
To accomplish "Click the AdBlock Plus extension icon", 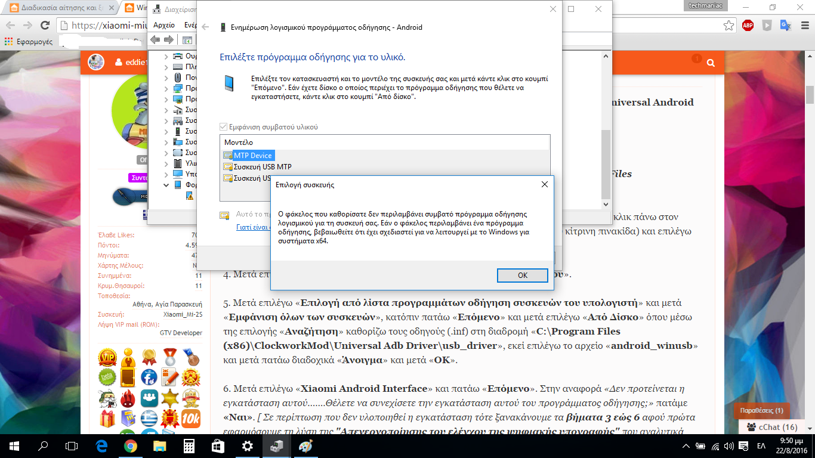I will (x=748, y=26).
